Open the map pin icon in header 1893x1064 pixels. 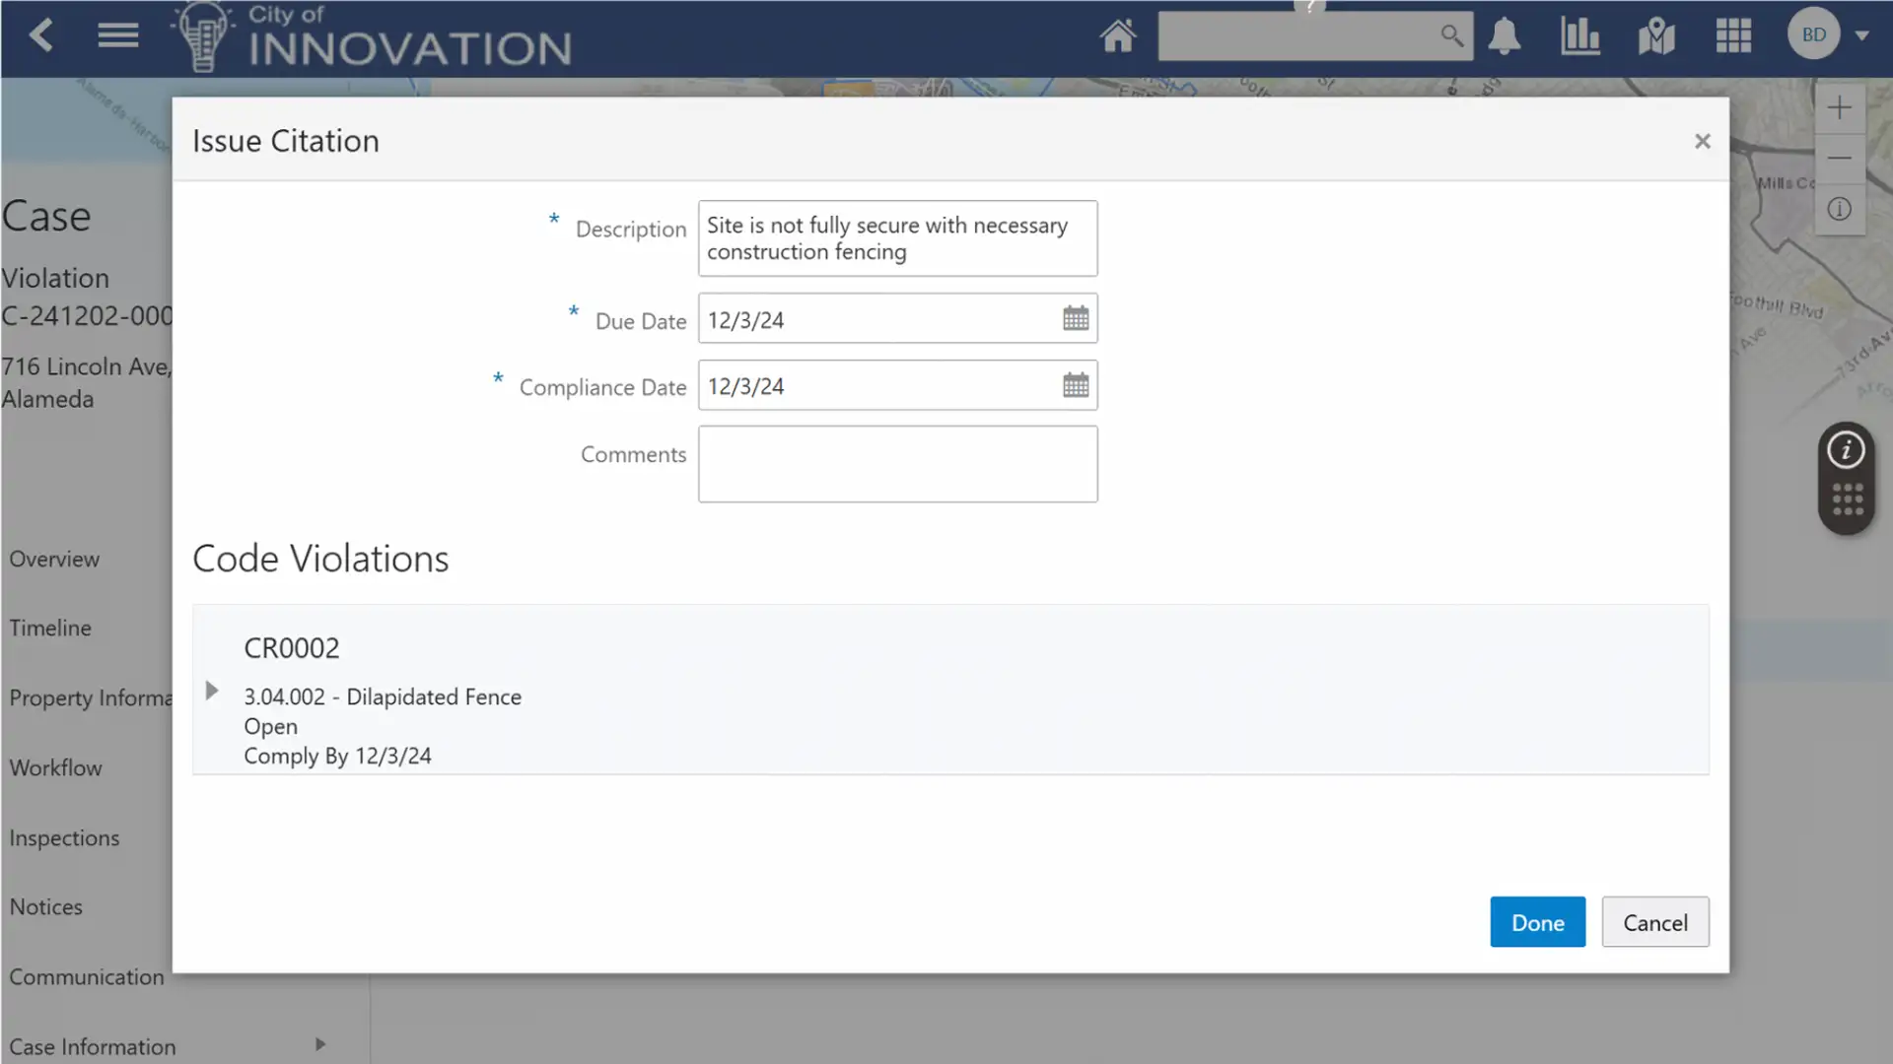[1656, 36]
